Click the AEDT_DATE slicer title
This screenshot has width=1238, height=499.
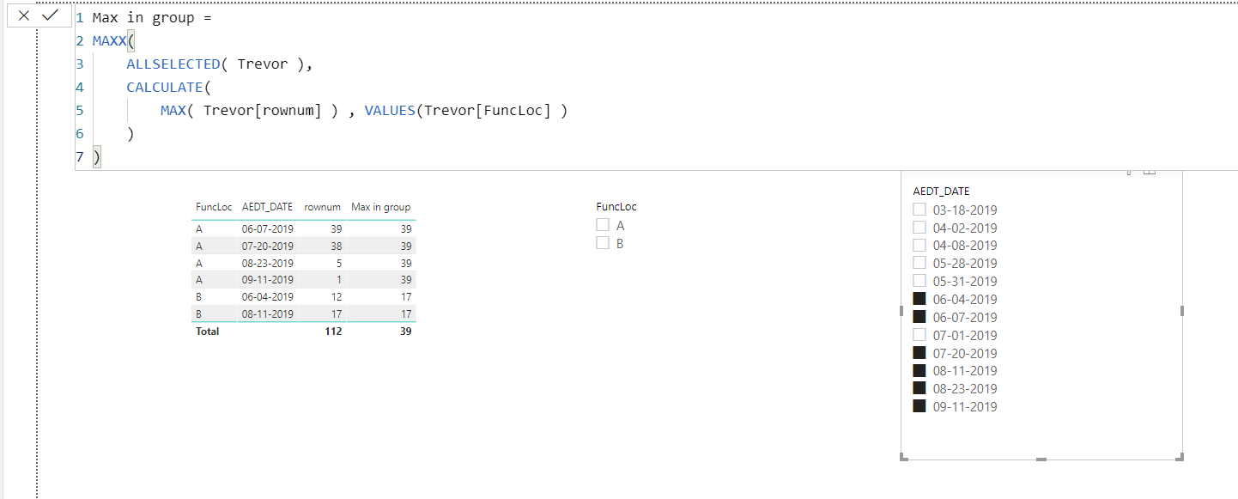click(941, 192)
